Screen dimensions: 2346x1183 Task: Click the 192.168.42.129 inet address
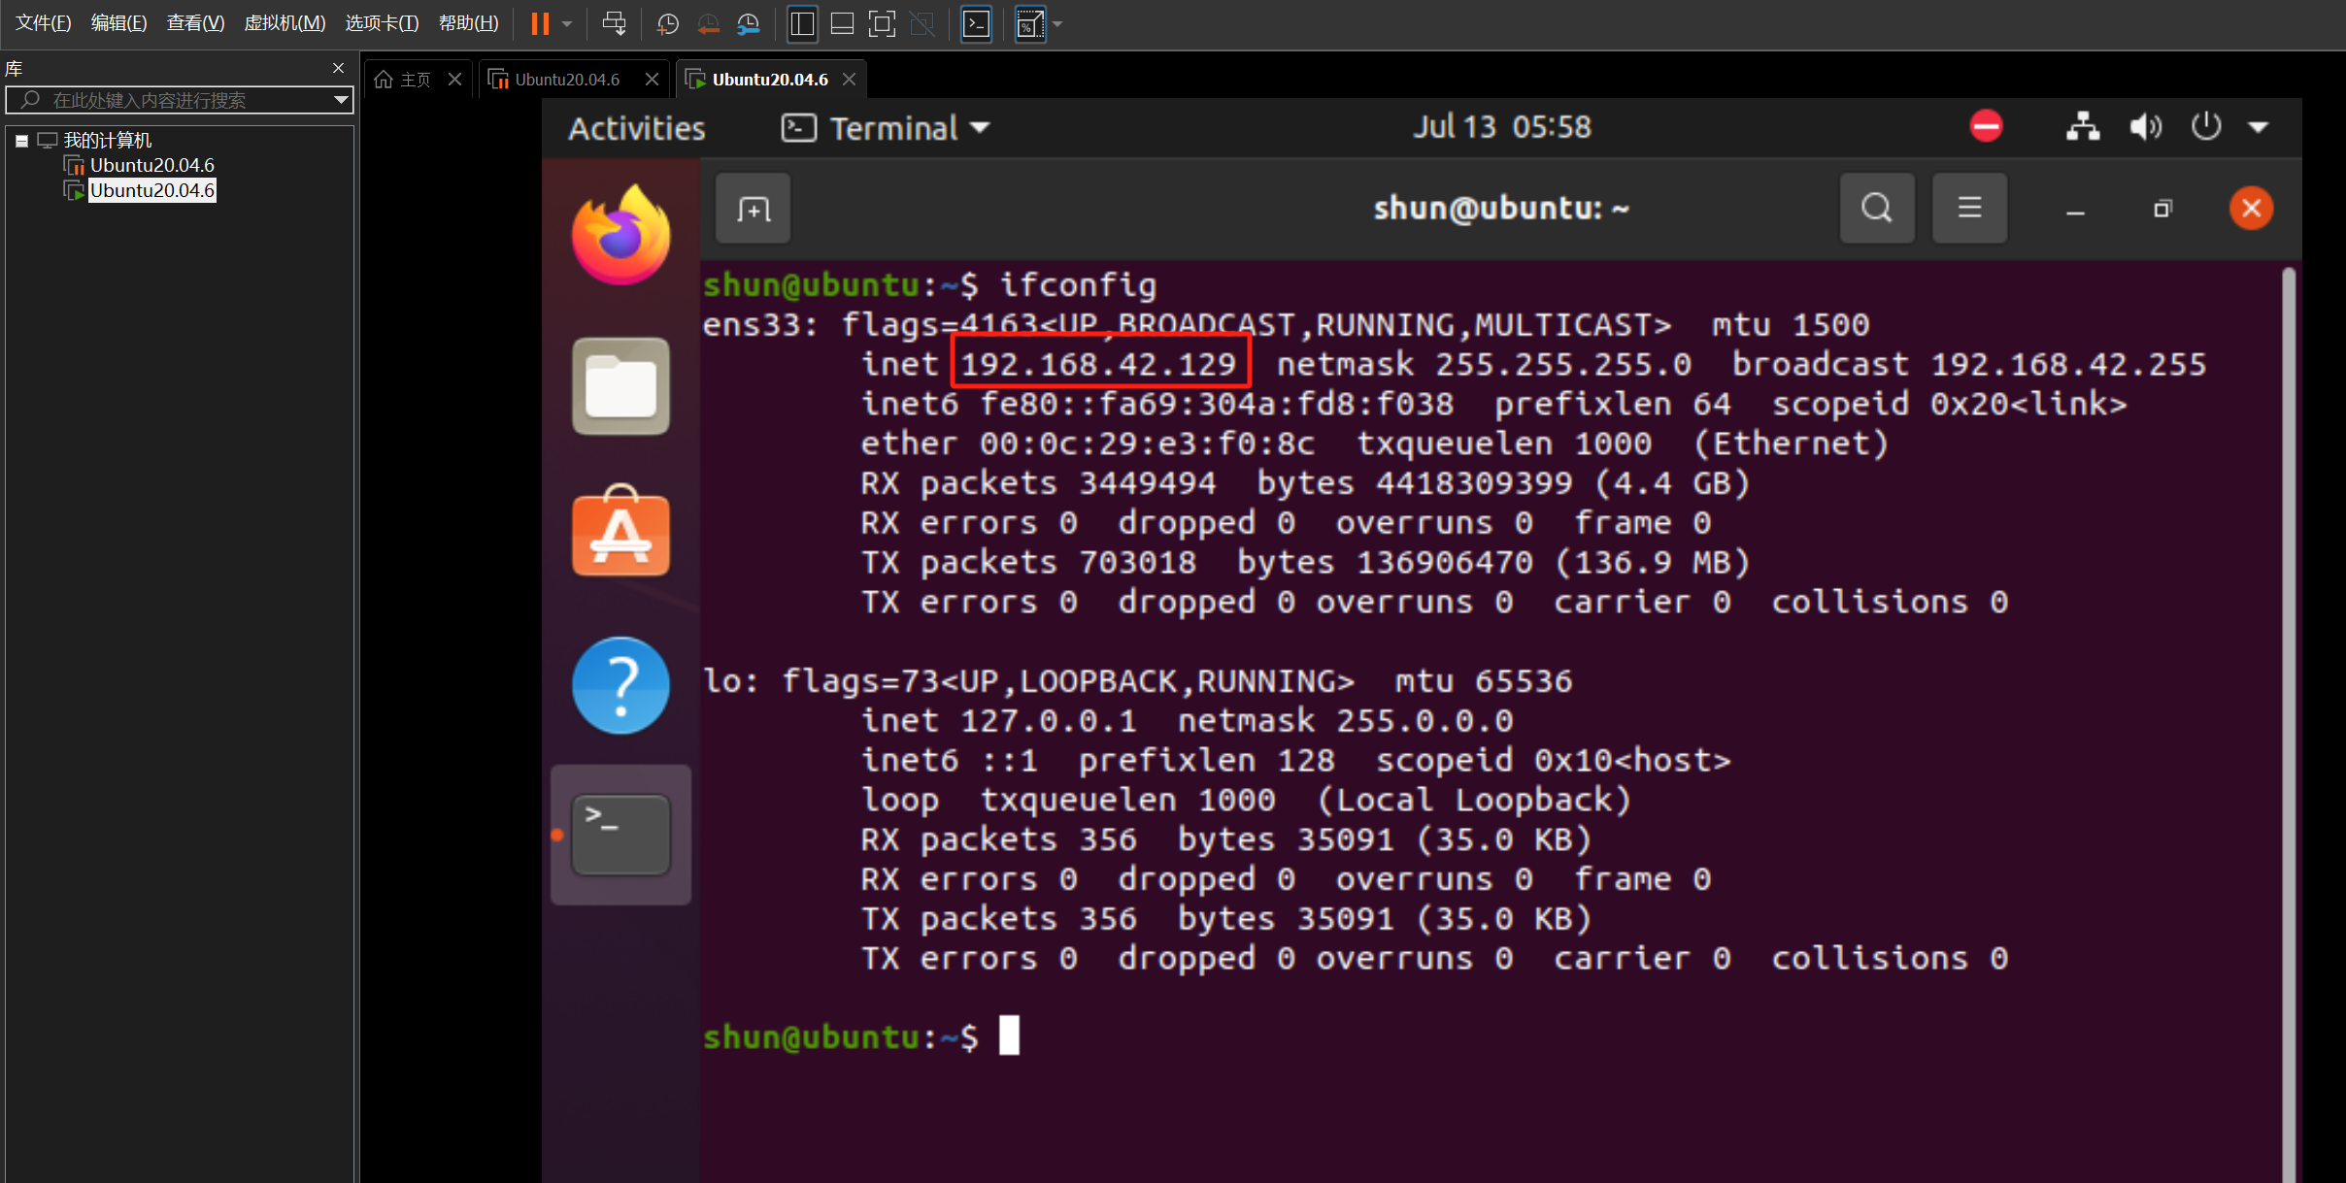(1098, 364)
